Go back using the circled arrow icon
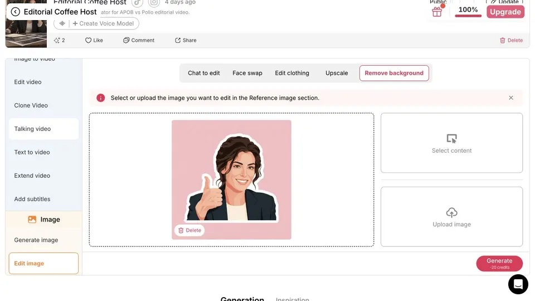This screenshot has width=535, height=301. 16,12
